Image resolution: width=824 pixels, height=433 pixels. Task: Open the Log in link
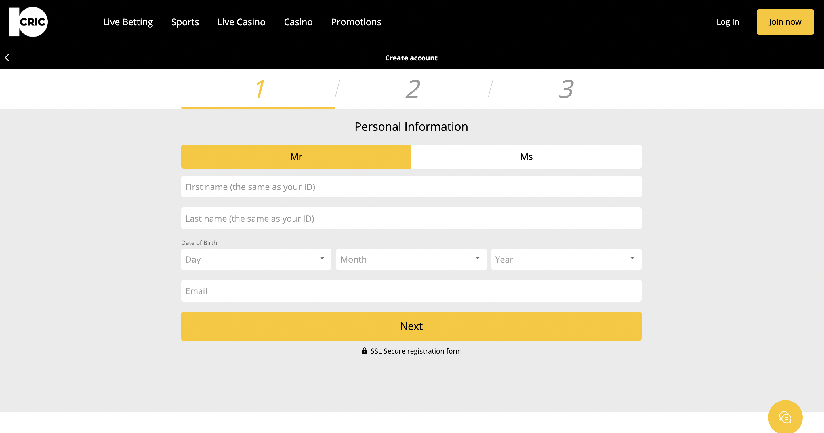[x=728, y=22]
